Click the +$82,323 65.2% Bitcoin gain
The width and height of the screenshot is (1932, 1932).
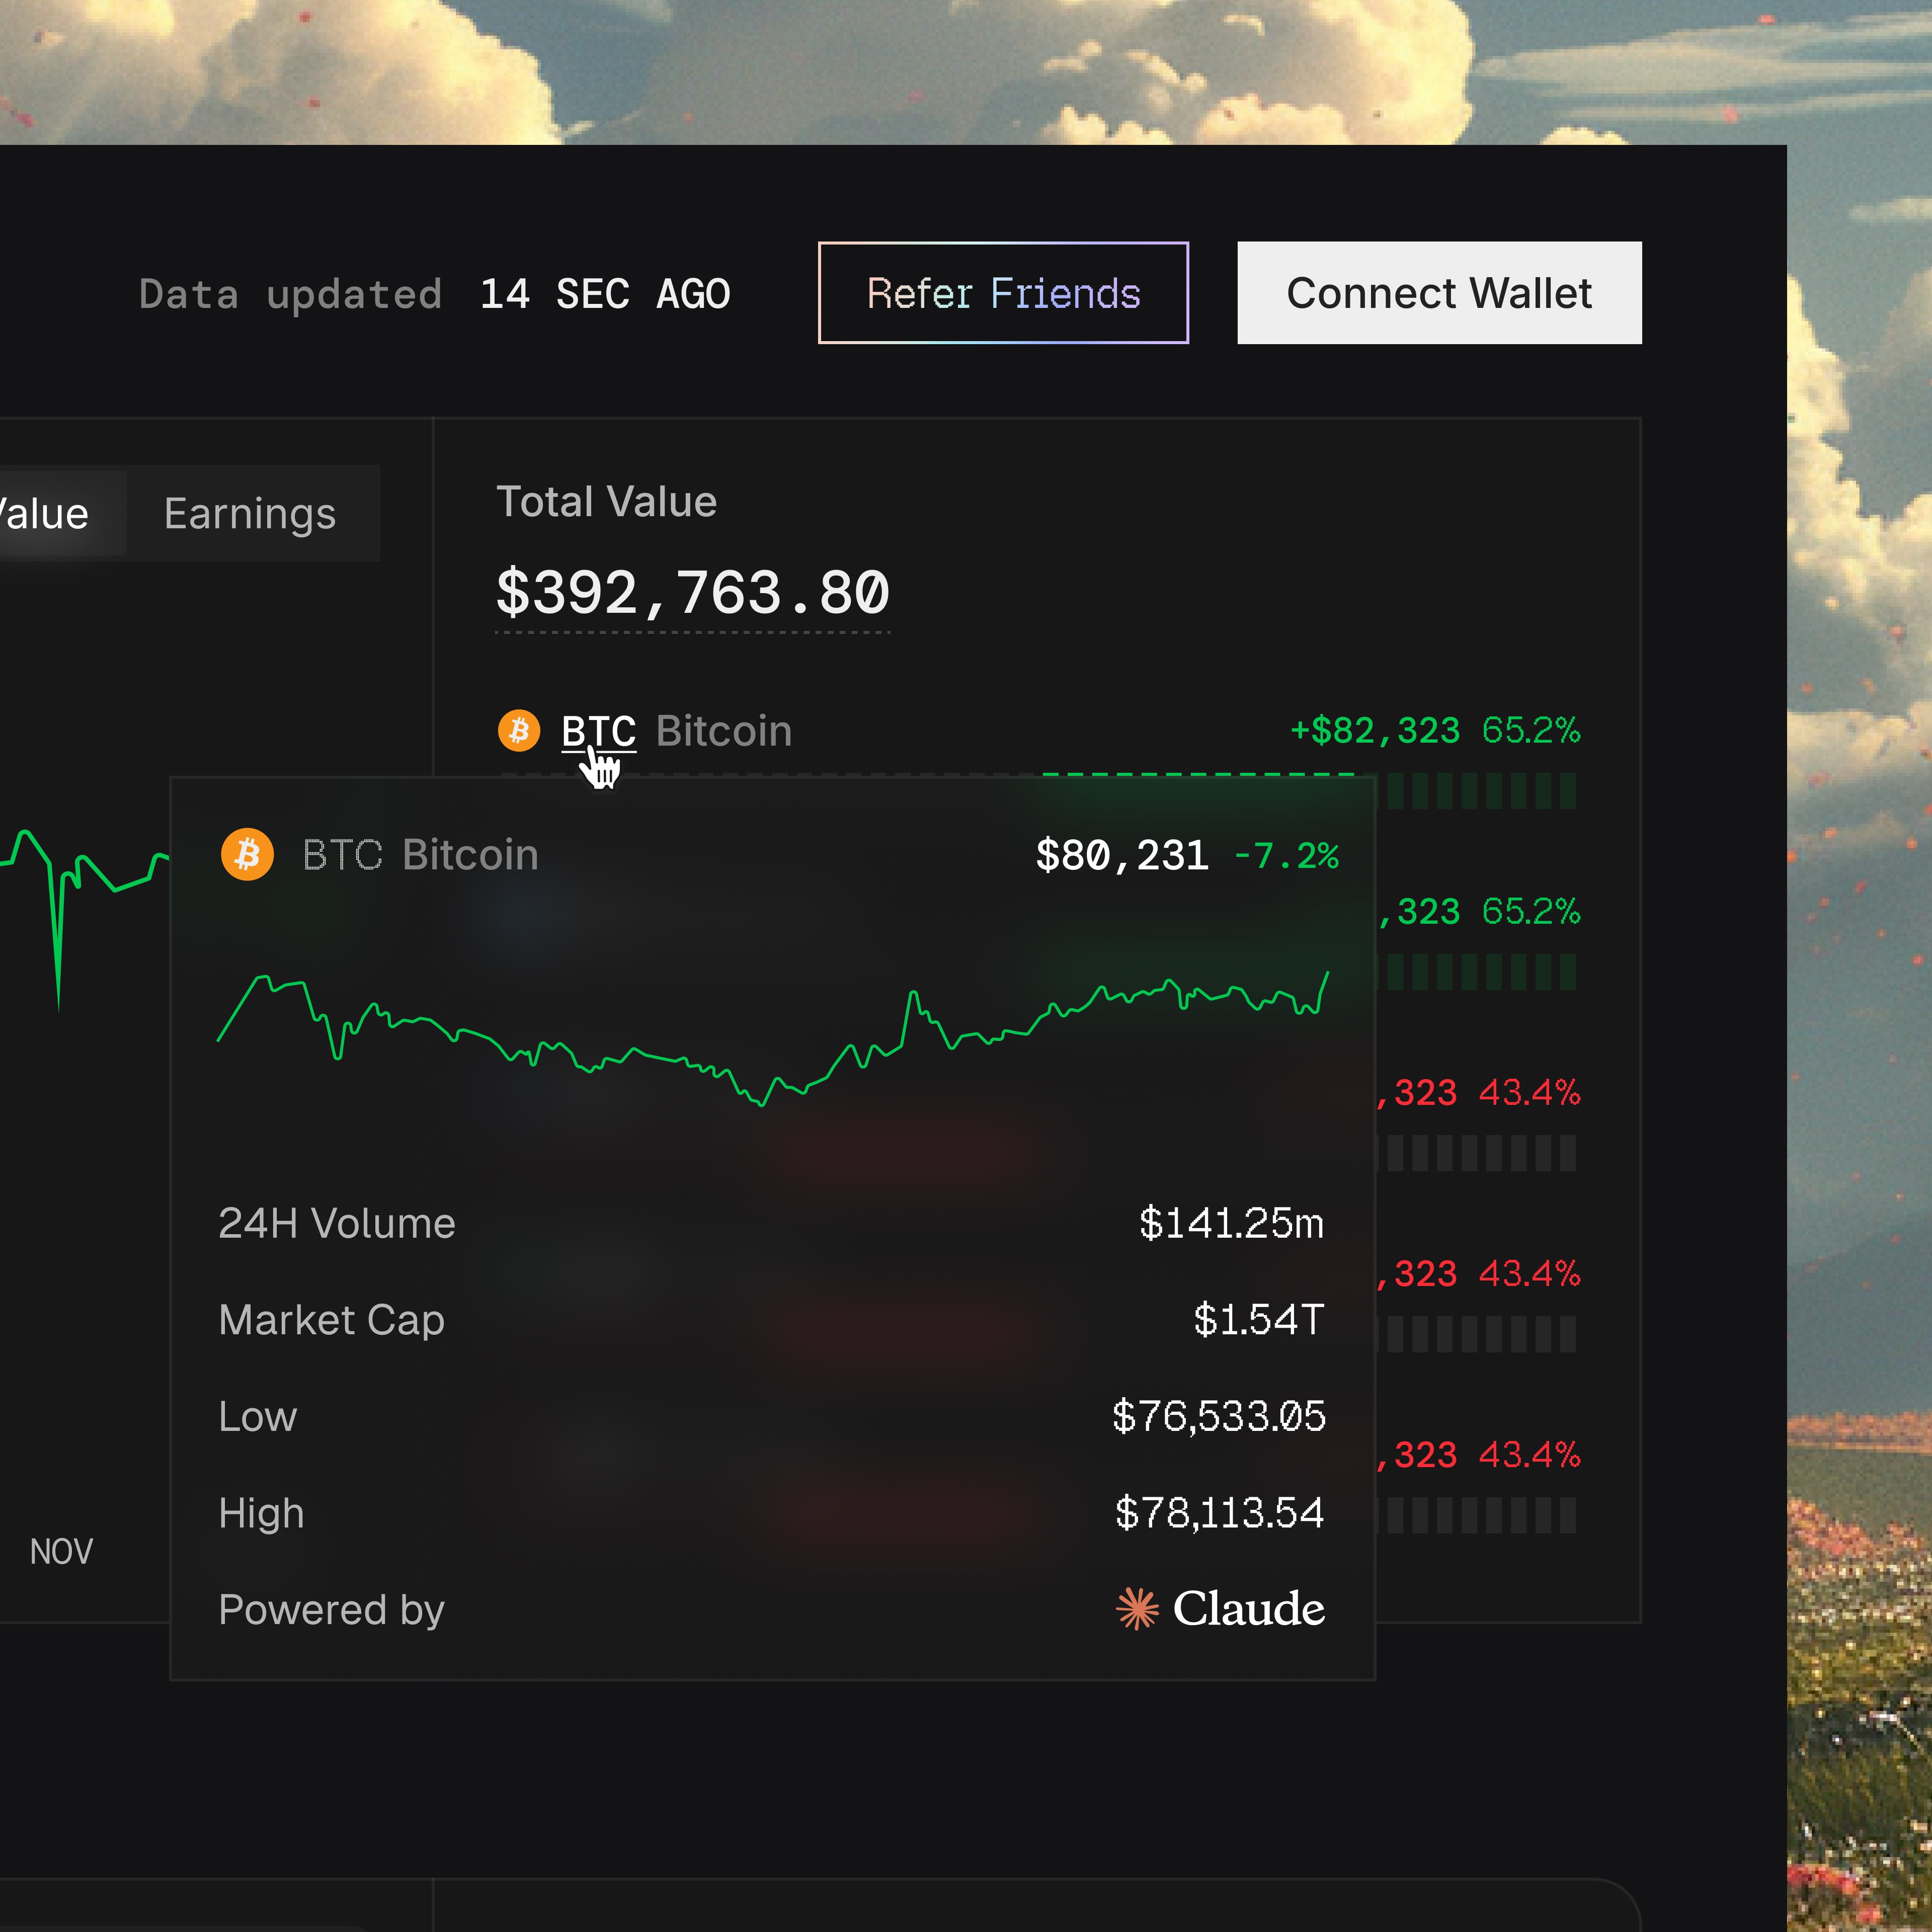click(1435, 730)
